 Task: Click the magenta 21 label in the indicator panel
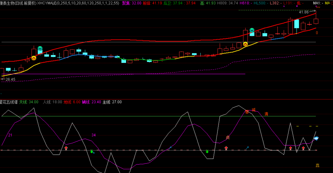tap(10, 135)
